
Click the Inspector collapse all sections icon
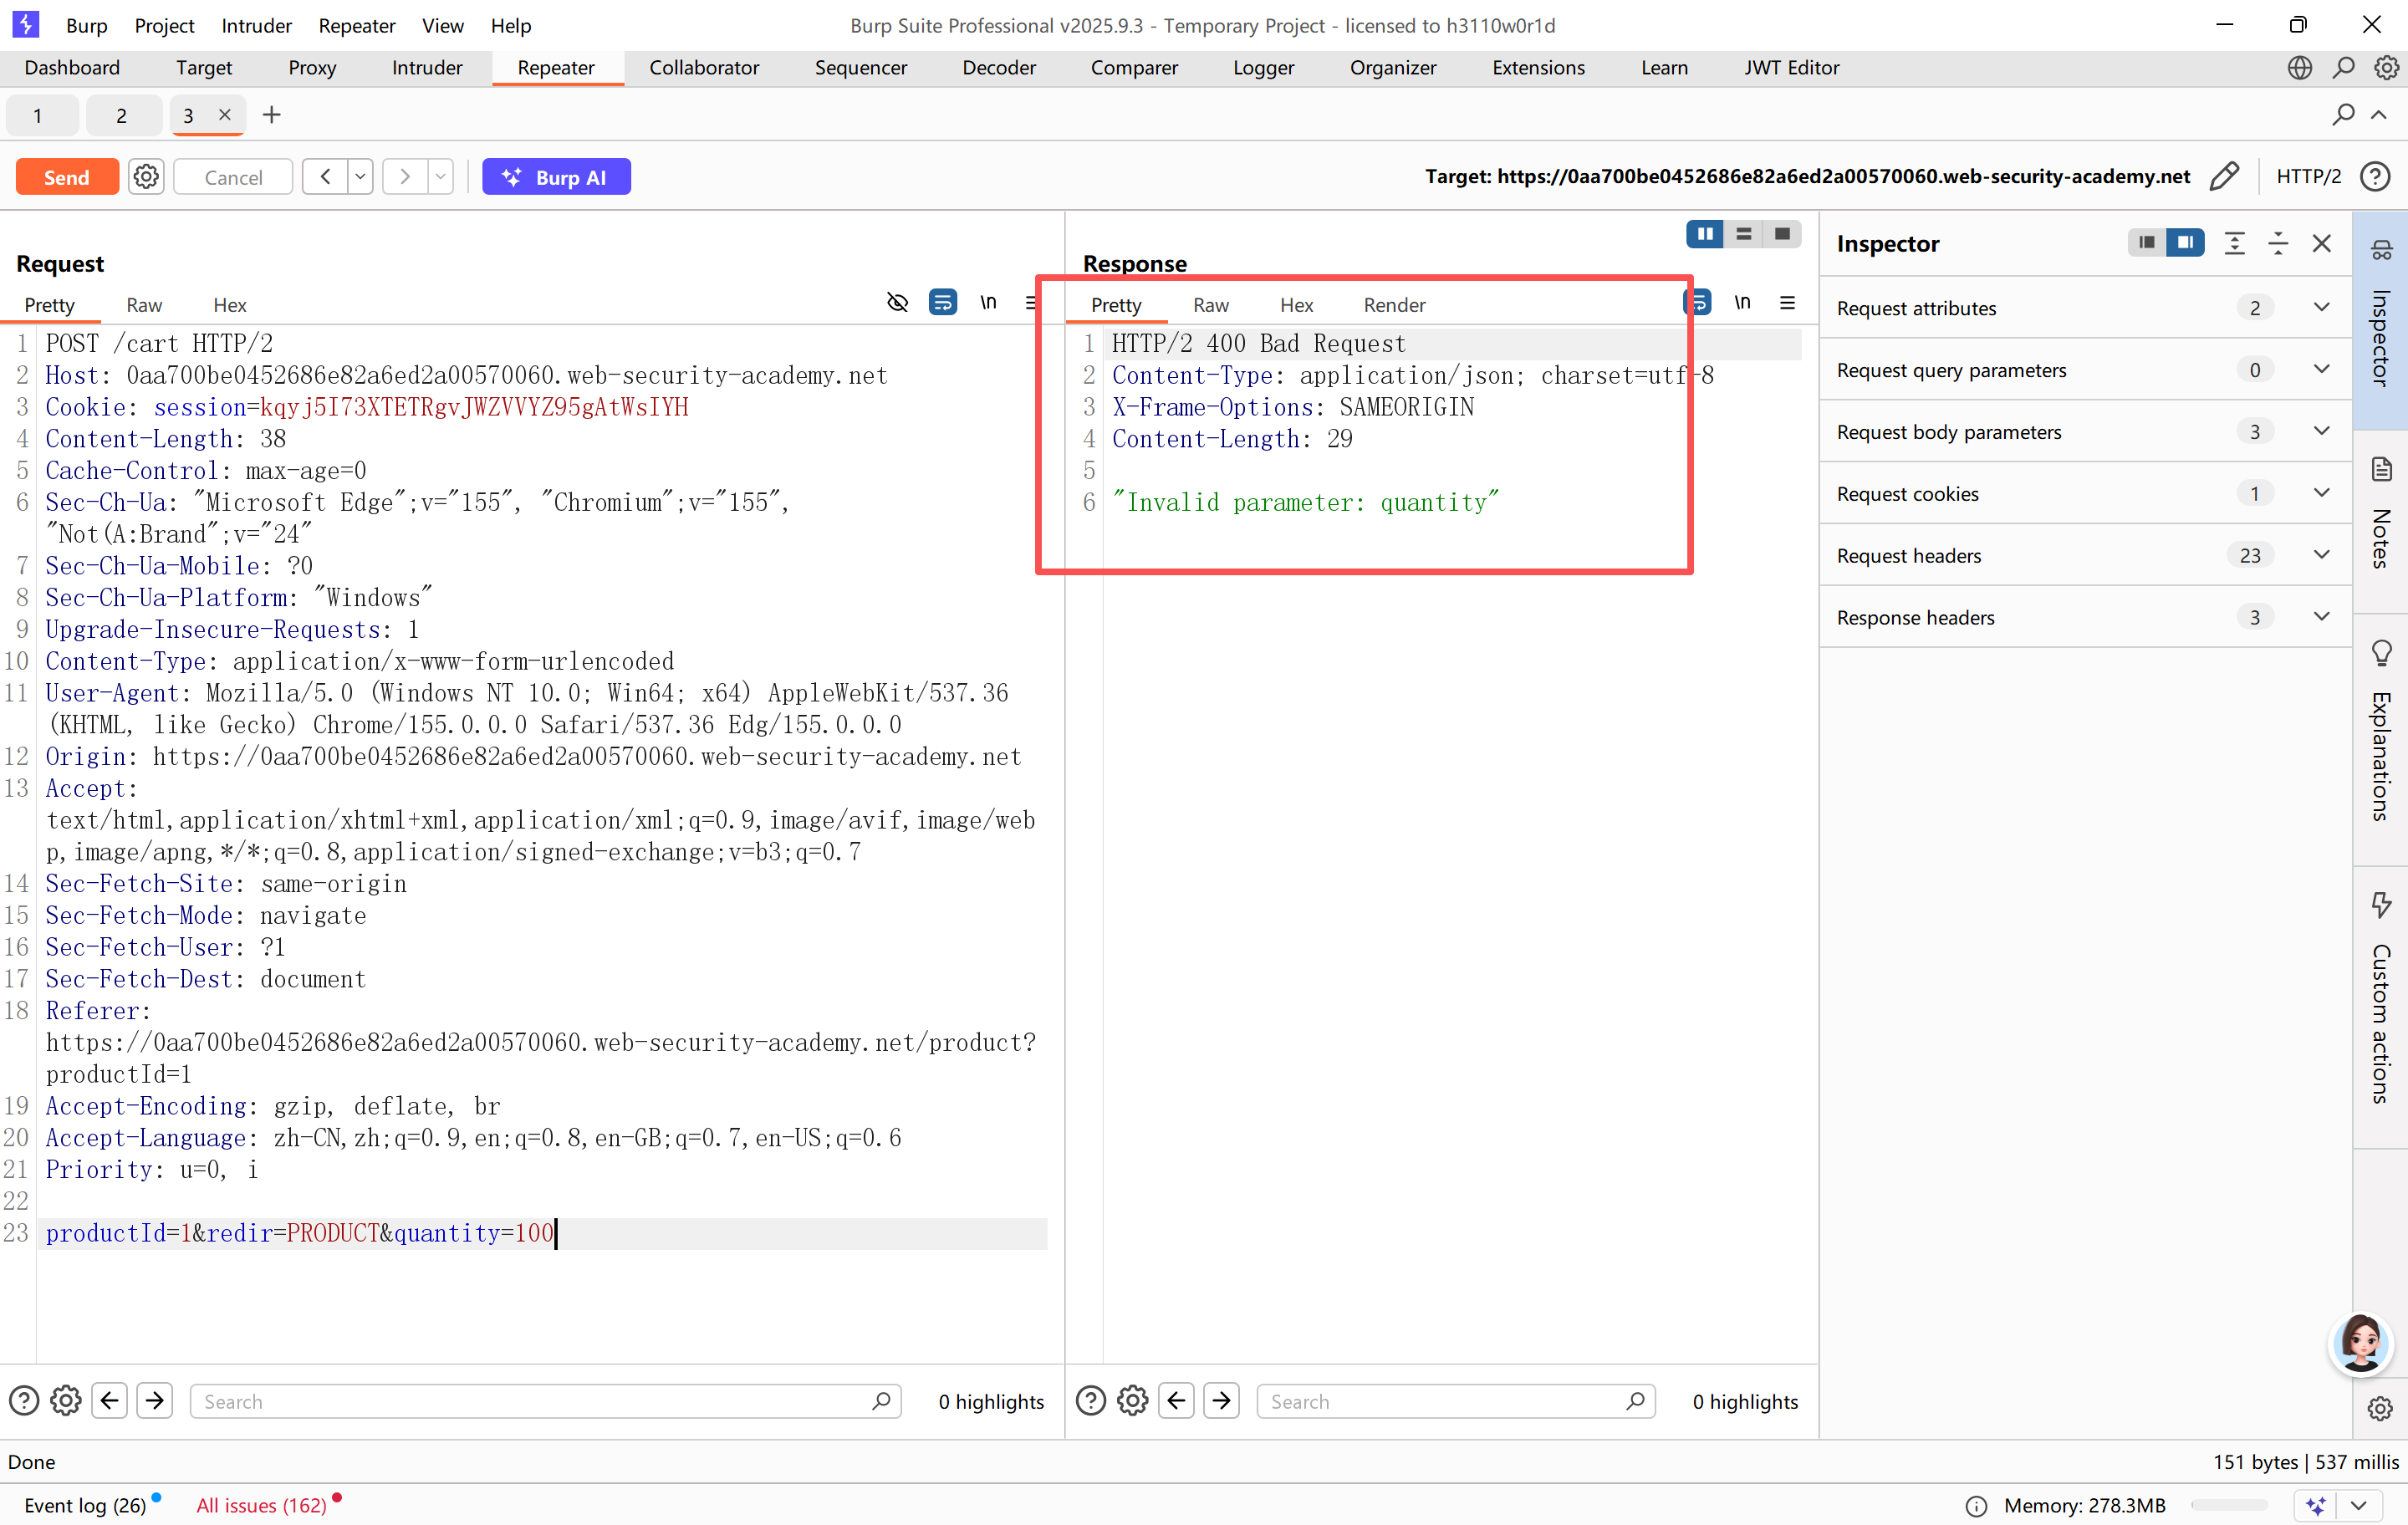(x=2278, y=243)
